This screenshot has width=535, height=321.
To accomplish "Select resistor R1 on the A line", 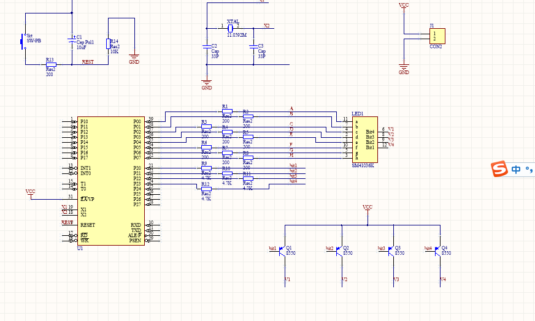I will click(227, 111).
